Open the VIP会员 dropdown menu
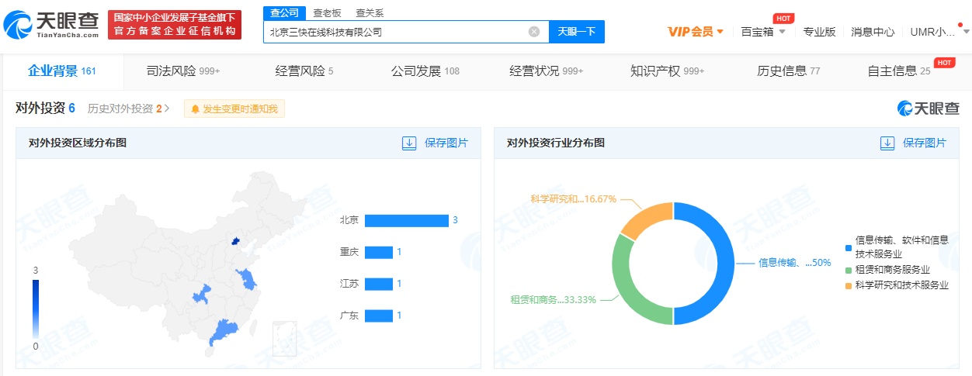 tap(696, 32)
